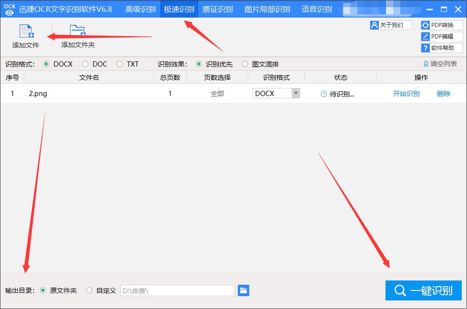Click the 全部 page selection cell
The width and height of the screenshot is (467, 309).
[x=217, y=94]
